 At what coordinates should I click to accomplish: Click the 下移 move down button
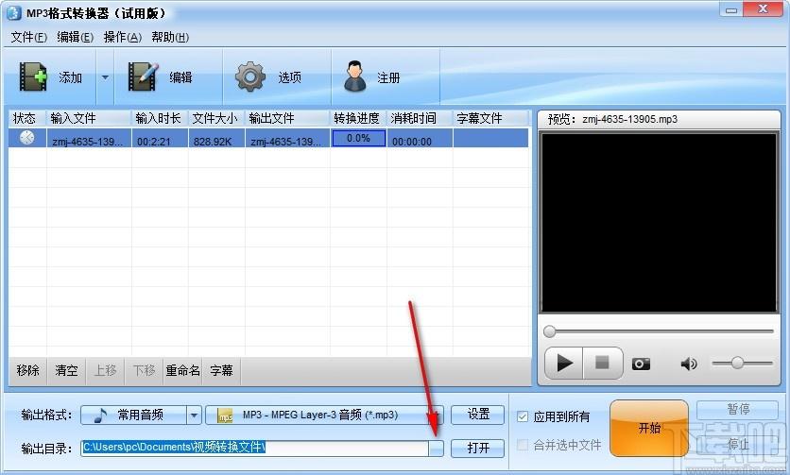[x=144, y=371]
